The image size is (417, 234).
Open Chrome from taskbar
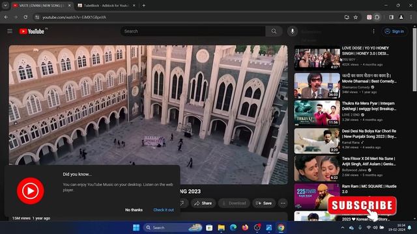tap(281, 227)
